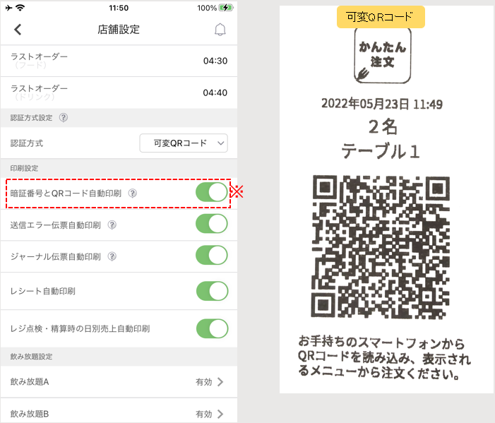Viewport: 495px width, 423px height.
Task: Disable 暗証番号とQRコード自動印刷 toggle
Action: 212,193
